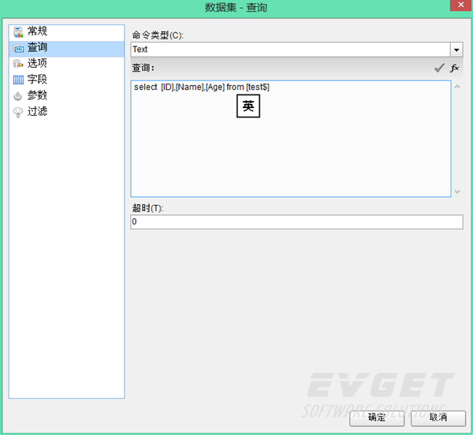Viewport: 473px width, 435px height.
Task: Click the 查询 query page icon
Action: (x=18, y=48)
